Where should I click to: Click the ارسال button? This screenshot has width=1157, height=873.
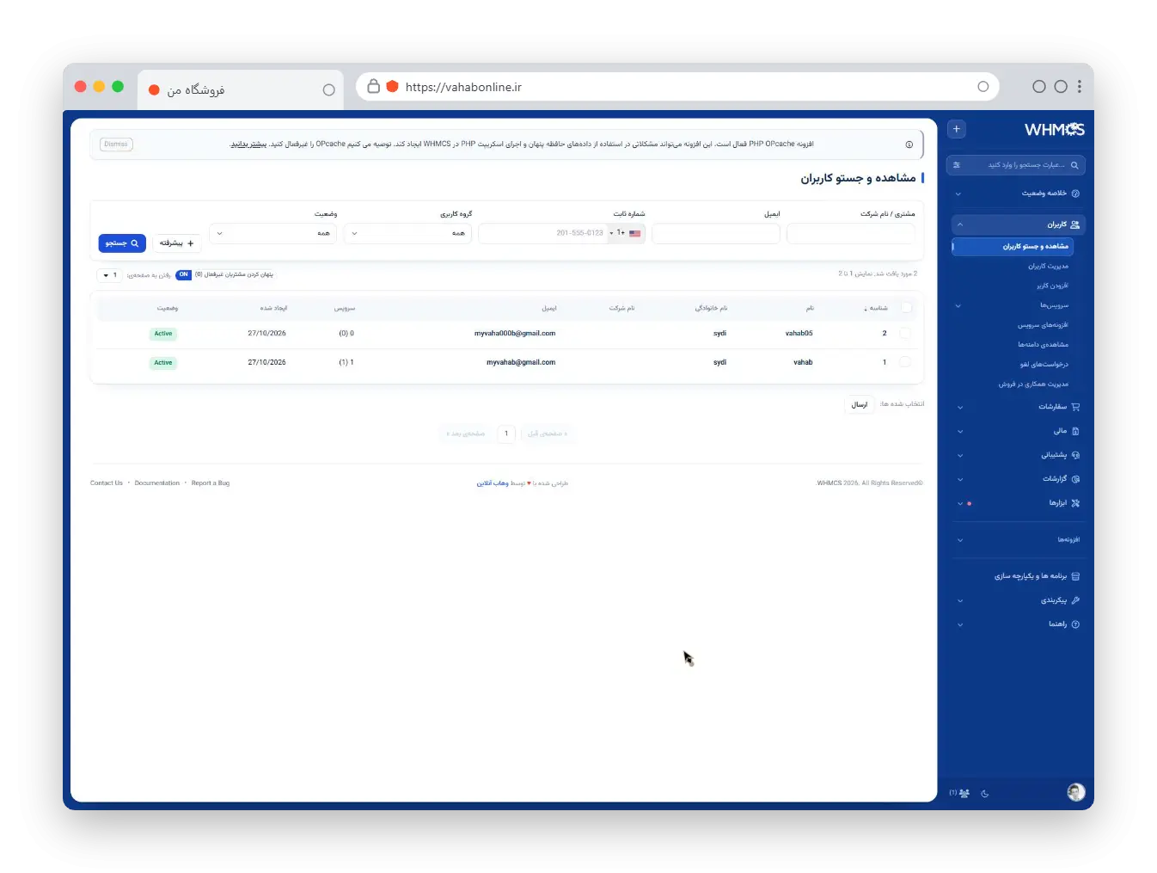860,404
